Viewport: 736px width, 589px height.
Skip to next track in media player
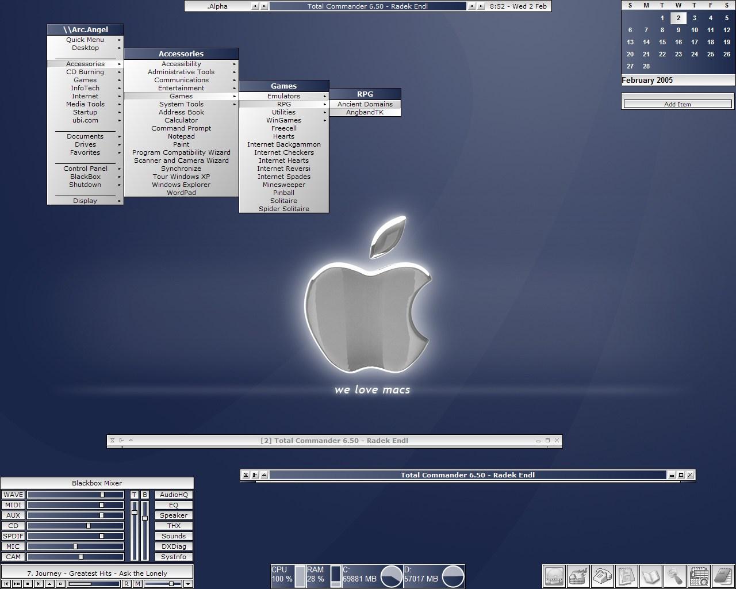[39, 584]
